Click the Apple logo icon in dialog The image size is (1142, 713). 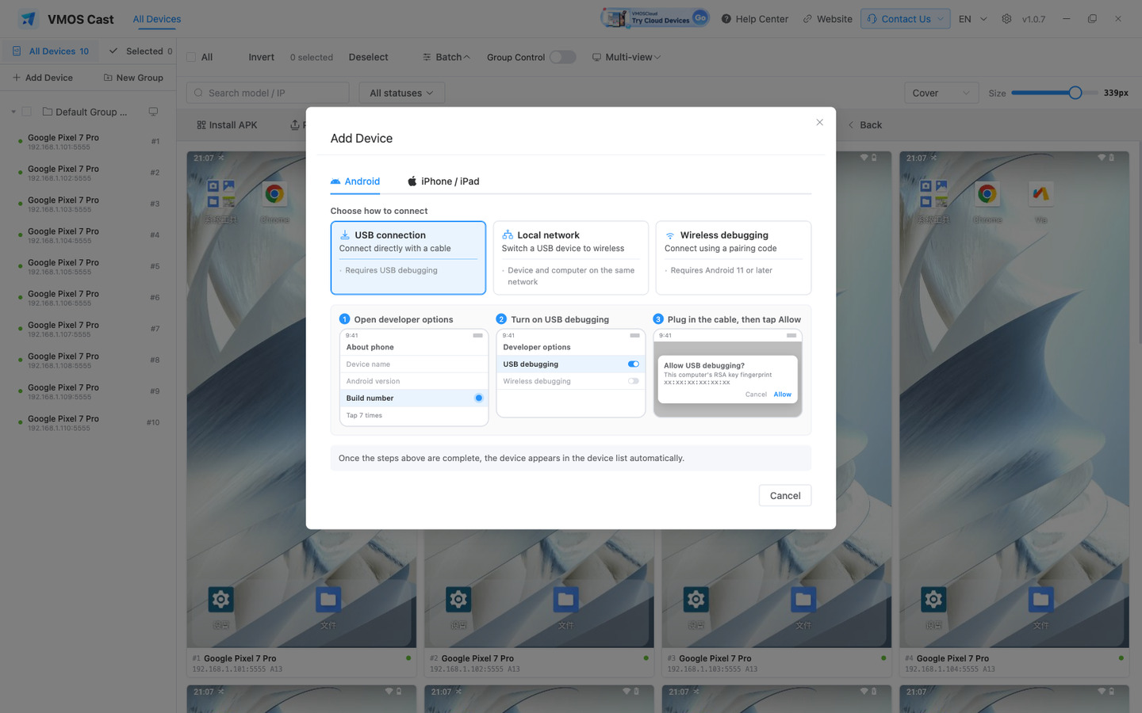click(x=412, y=181)
